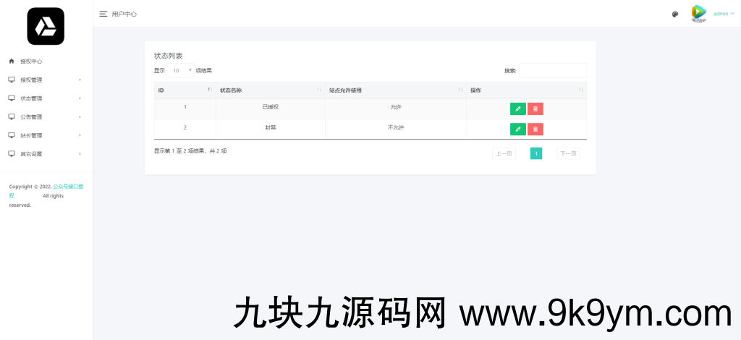Go to previous page with 上一页
741x340 pixels.
tap(504, 153)
